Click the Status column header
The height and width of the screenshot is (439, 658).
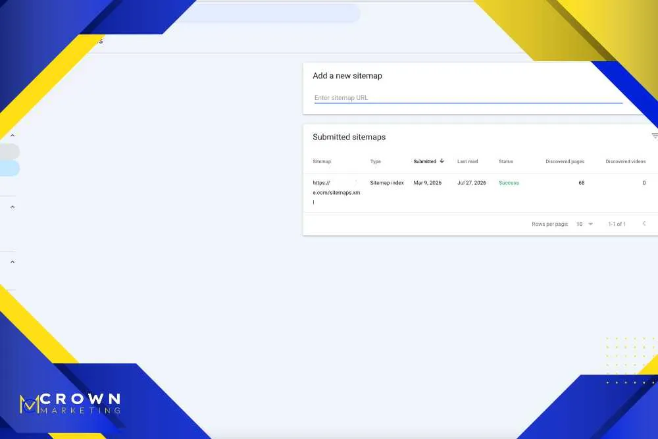(505, 162)
